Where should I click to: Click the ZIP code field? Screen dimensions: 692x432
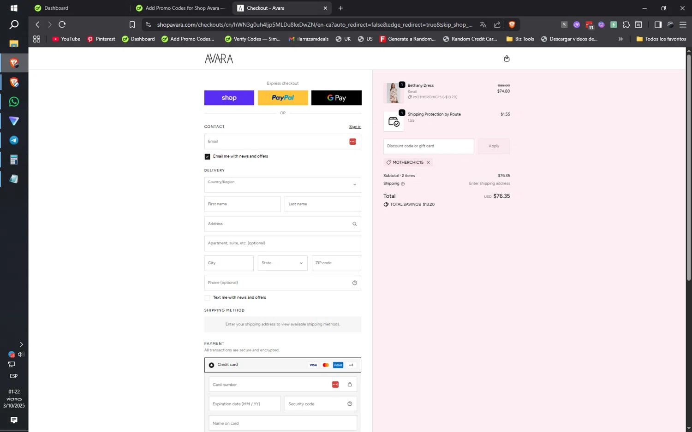(336, 263)
